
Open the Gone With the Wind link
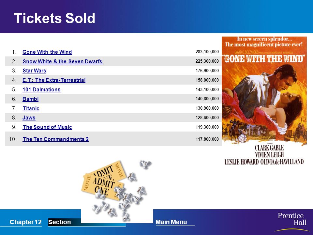click(47, 52)
